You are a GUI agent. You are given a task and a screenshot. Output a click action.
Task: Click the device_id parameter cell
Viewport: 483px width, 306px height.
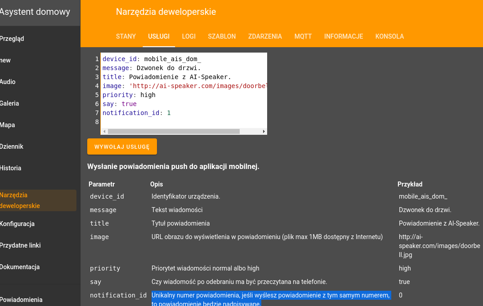pyautogui.click(x=107, y=196)
